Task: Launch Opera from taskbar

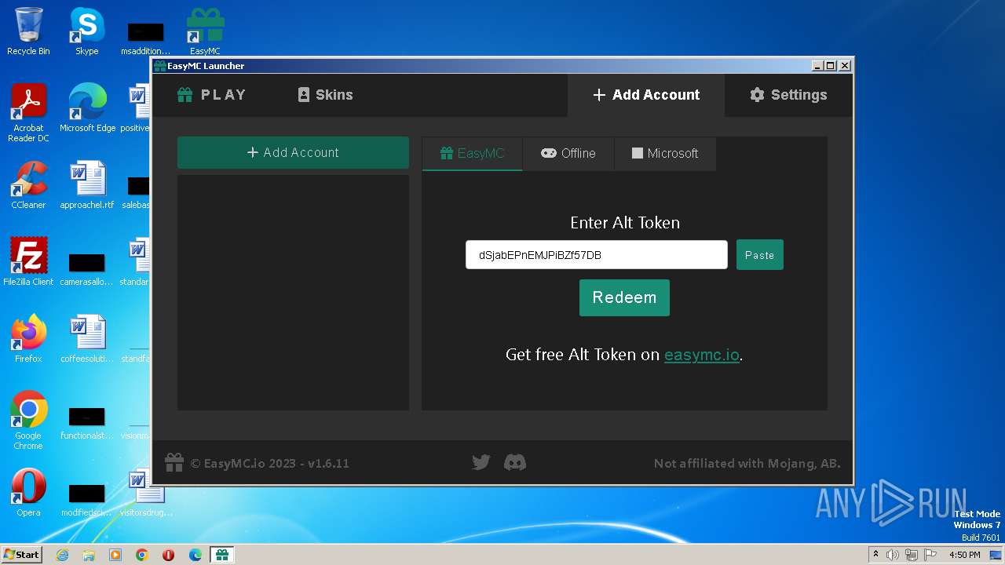Action: [x=169, y=555]
